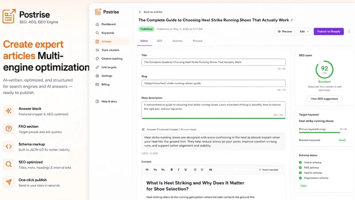
Task: Click the FAQ section feature icon
Action: point(8,129)
